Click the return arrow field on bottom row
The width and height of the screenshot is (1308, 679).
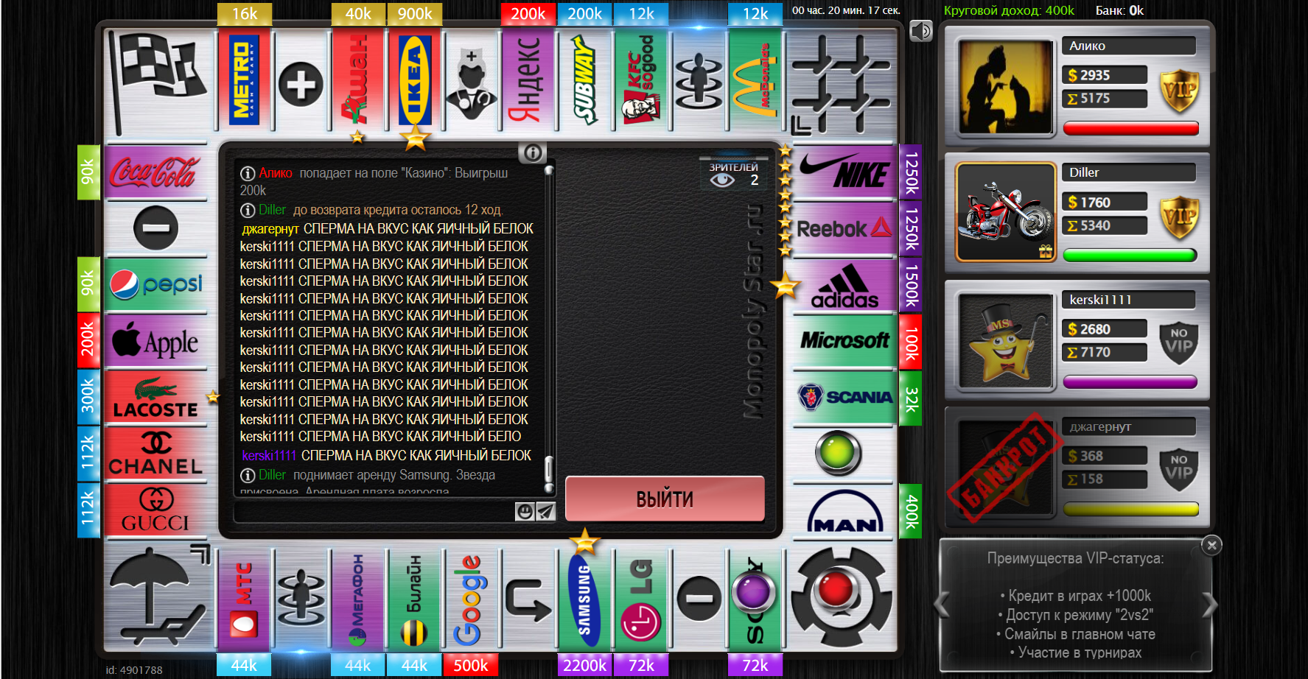coord(528,599)
